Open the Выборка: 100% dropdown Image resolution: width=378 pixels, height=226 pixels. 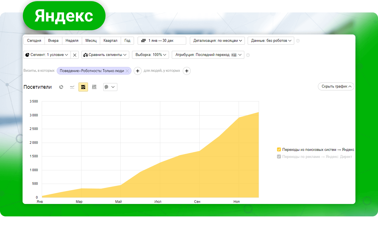150,55
